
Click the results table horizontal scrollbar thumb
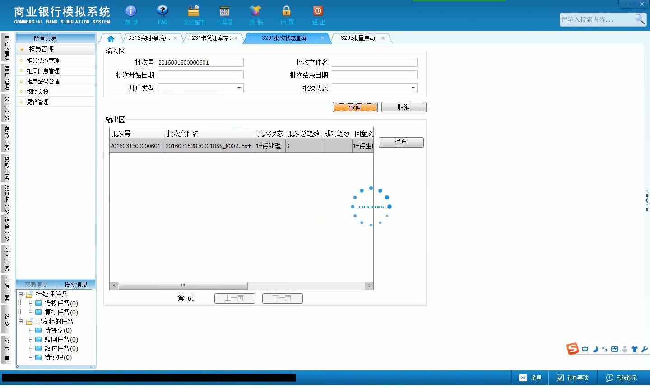click(183, 286)
